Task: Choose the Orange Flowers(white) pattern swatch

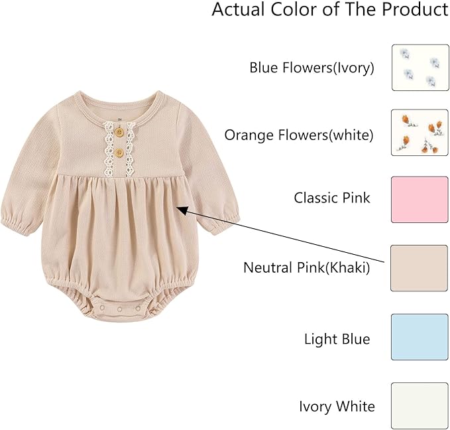Action: click(420, 132)
